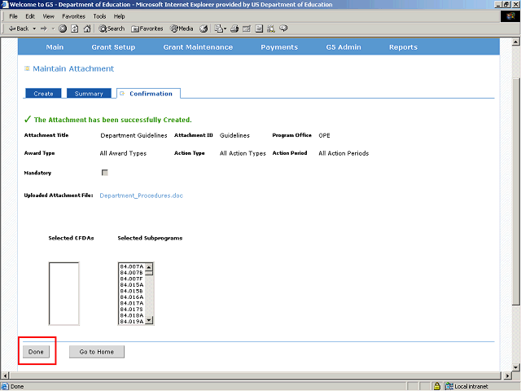Open the Help menu
The height and width of the screenshot is (391, 521).
[x=119, y=16]
